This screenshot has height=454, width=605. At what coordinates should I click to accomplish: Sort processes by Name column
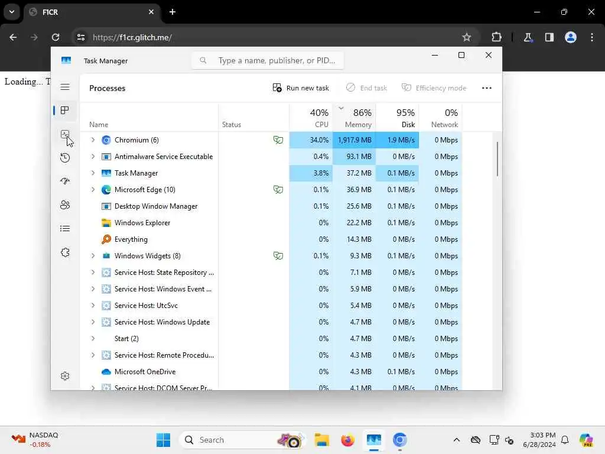(x=149, y=118)
